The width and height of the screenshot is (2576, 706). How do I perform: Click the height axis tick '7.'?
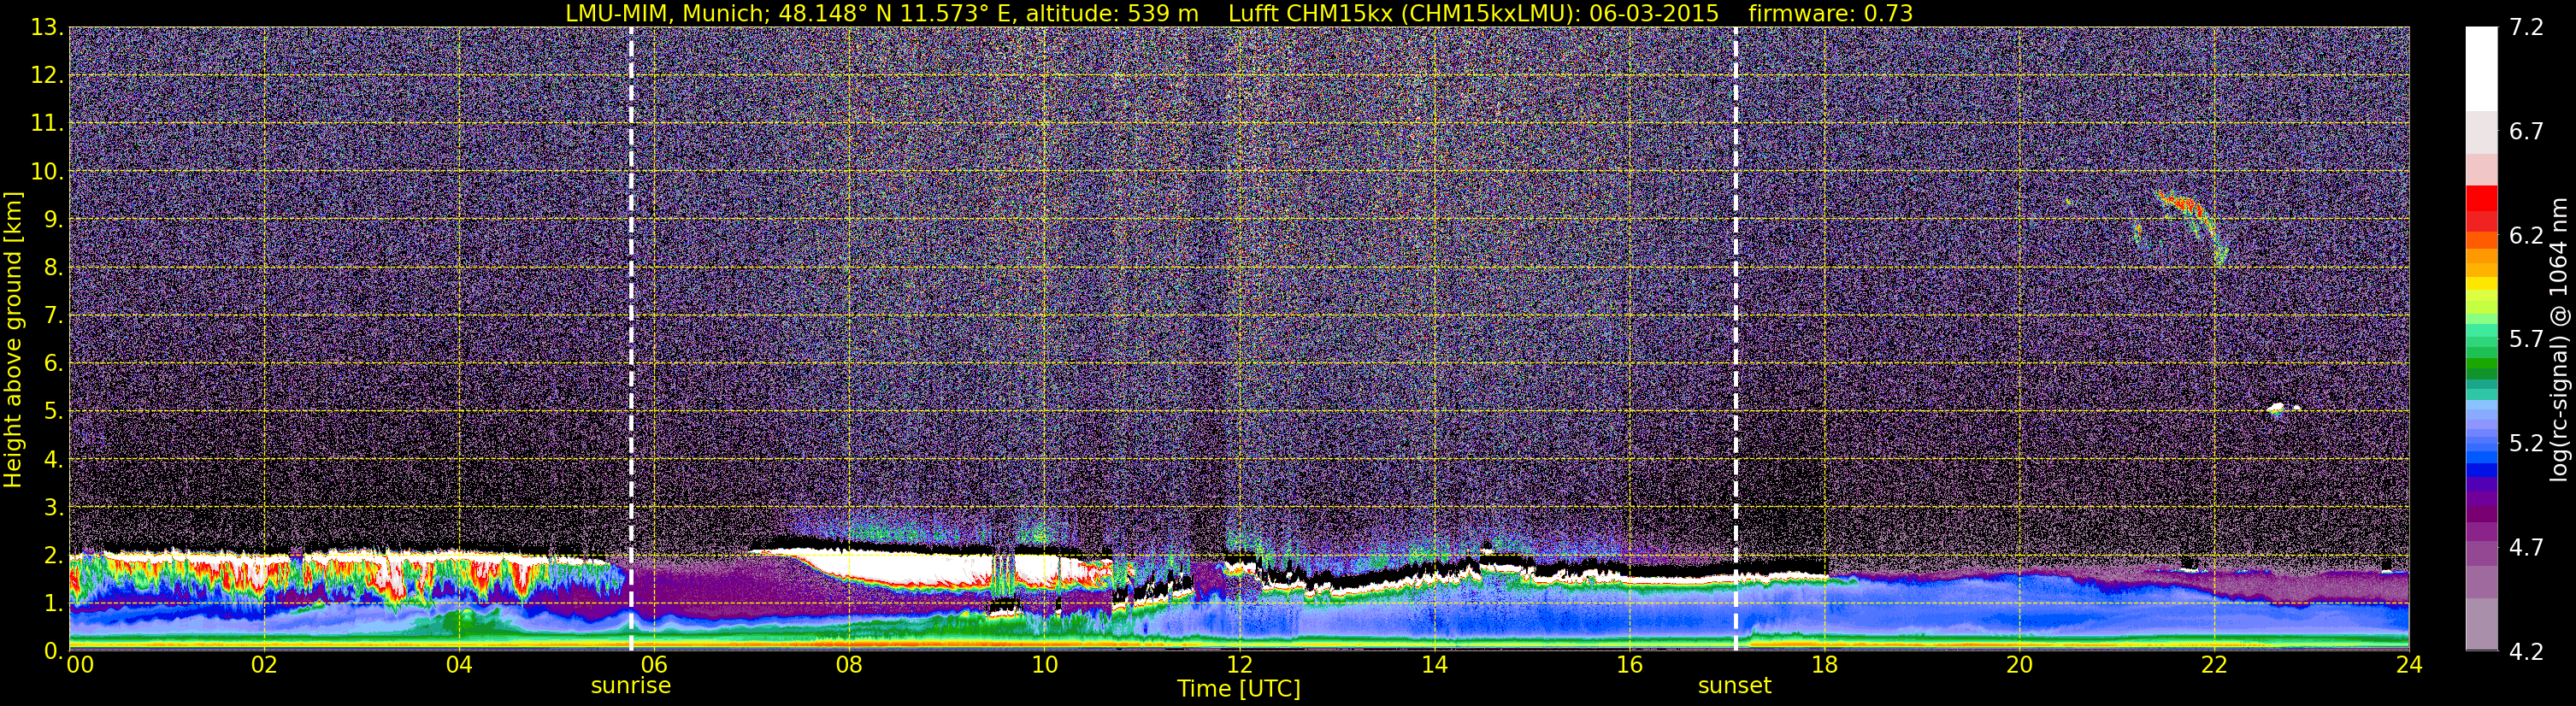point(53,316)
